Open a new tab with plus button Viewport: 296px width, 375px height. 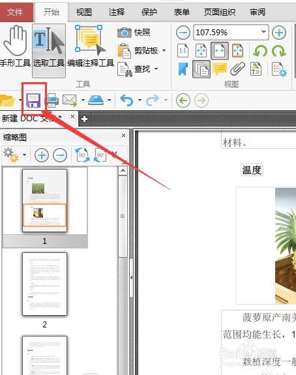coord(84,119)
